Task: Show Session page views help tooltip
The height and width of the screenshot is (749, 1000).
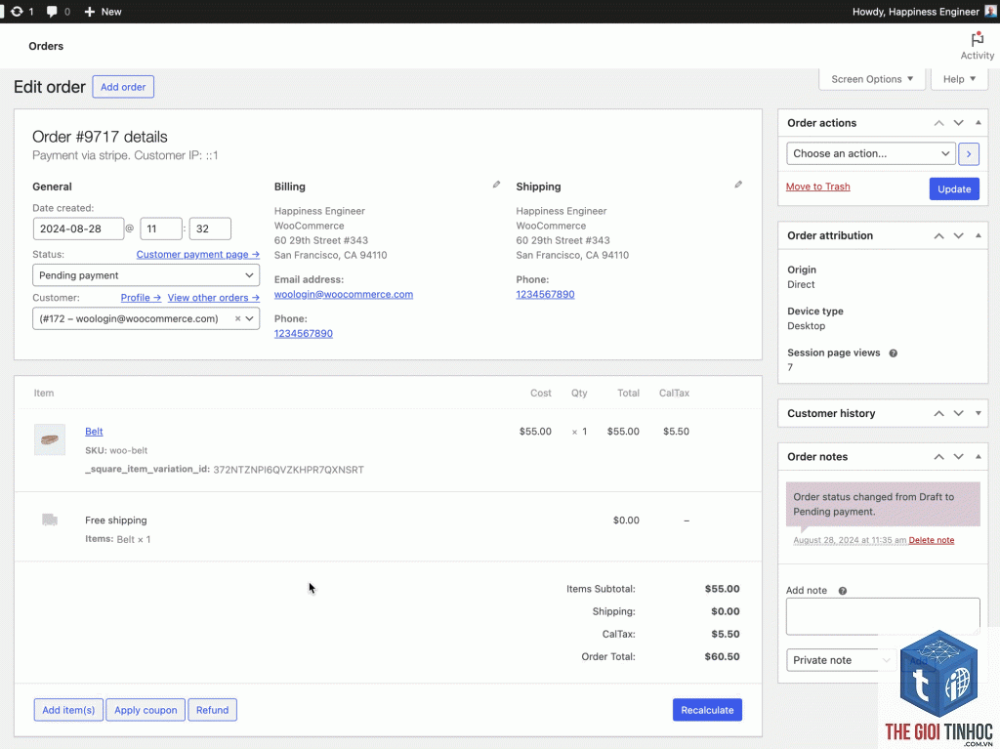Action: [893, 353]
